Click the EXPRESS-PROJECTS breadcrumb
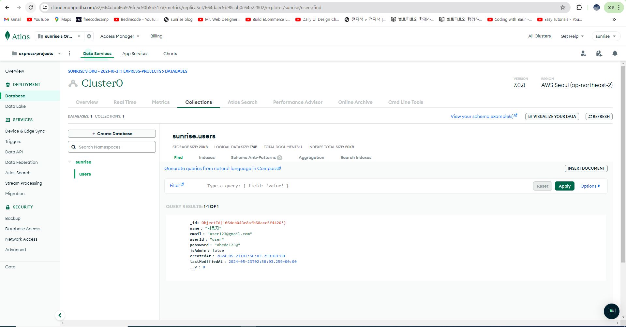 (x=142, y=71)
